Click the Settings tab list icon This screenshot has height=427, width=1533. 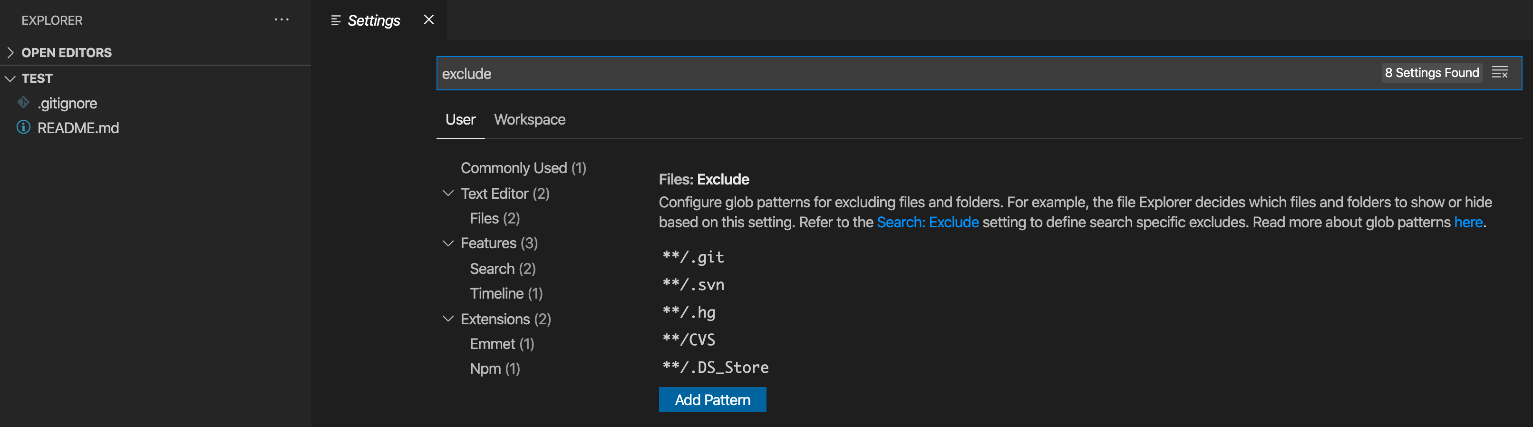[336, 20]
